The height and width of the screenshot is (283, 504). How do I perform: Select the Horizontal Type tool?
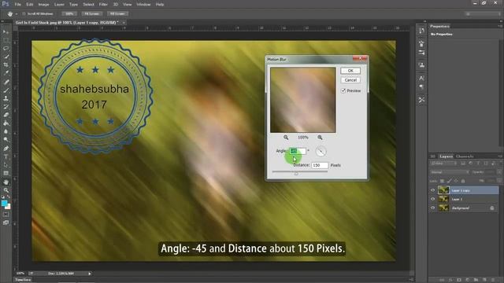coord(6,156)
